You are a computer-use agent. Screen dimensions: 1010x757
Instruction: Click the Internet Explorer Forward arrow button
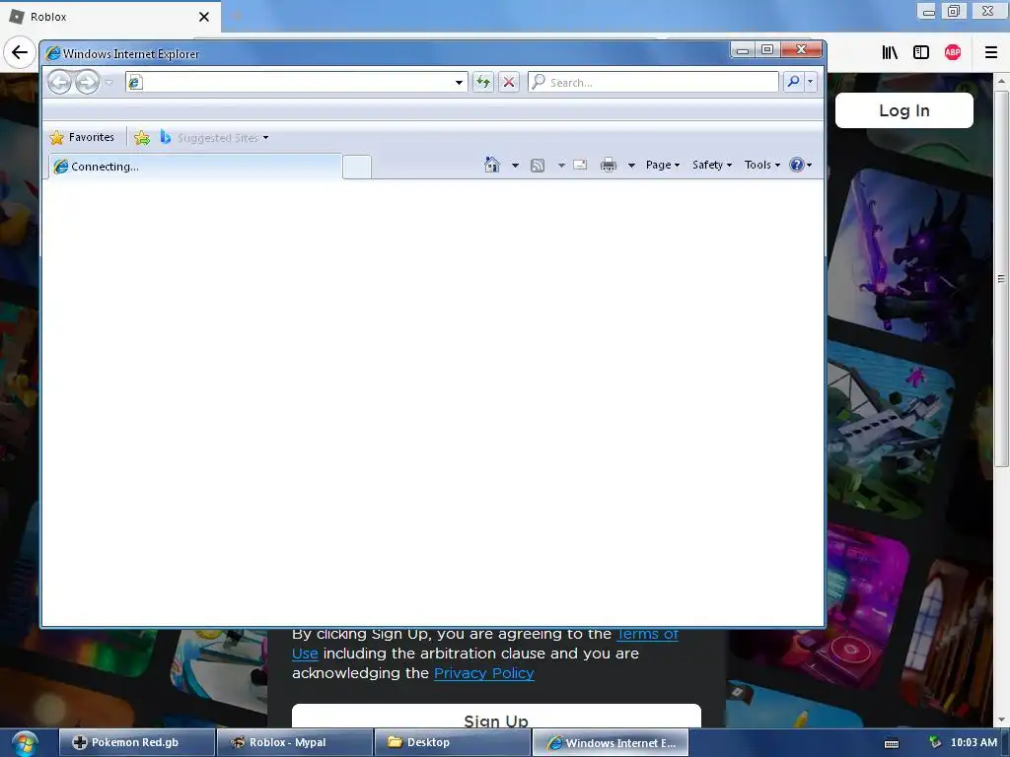87,83
